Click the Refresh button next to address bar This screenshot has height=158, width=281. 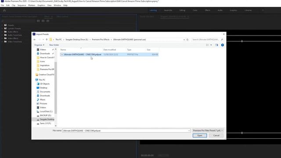pos(187,39)
